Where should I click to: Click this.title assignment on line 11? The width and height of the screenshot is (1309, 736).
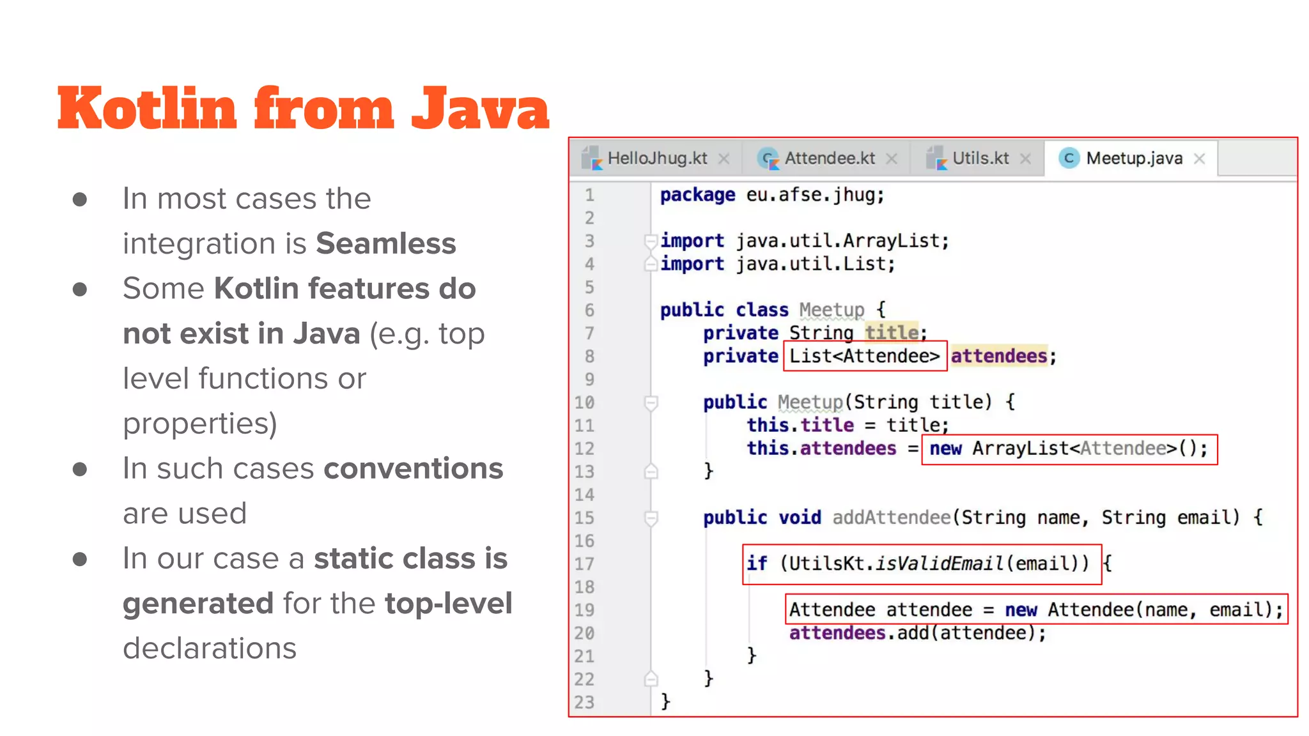(x=848, y=425)
